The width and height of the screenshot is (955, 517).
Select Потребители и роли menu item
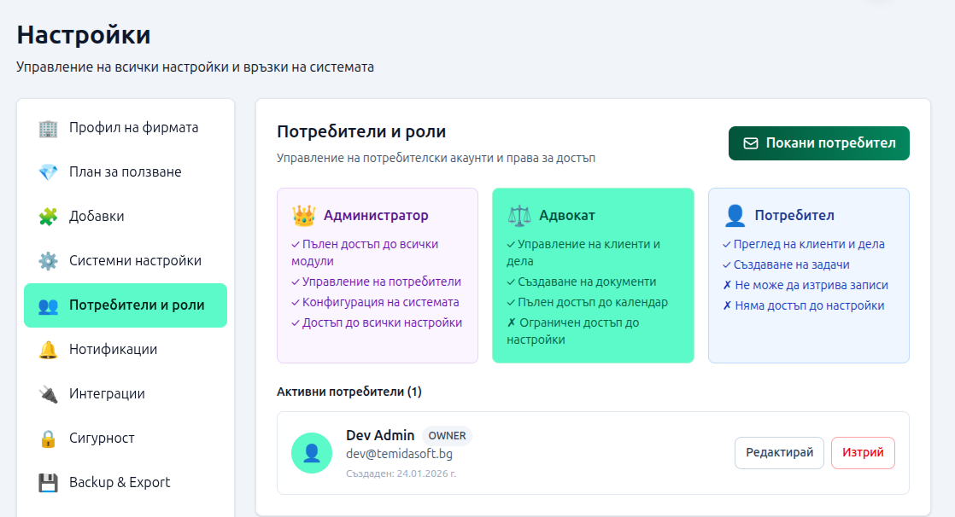tap(126, 305)
